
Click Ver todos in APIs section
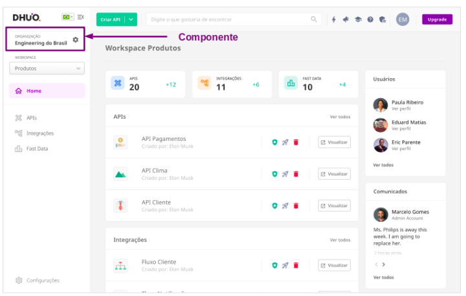(340, 117)
